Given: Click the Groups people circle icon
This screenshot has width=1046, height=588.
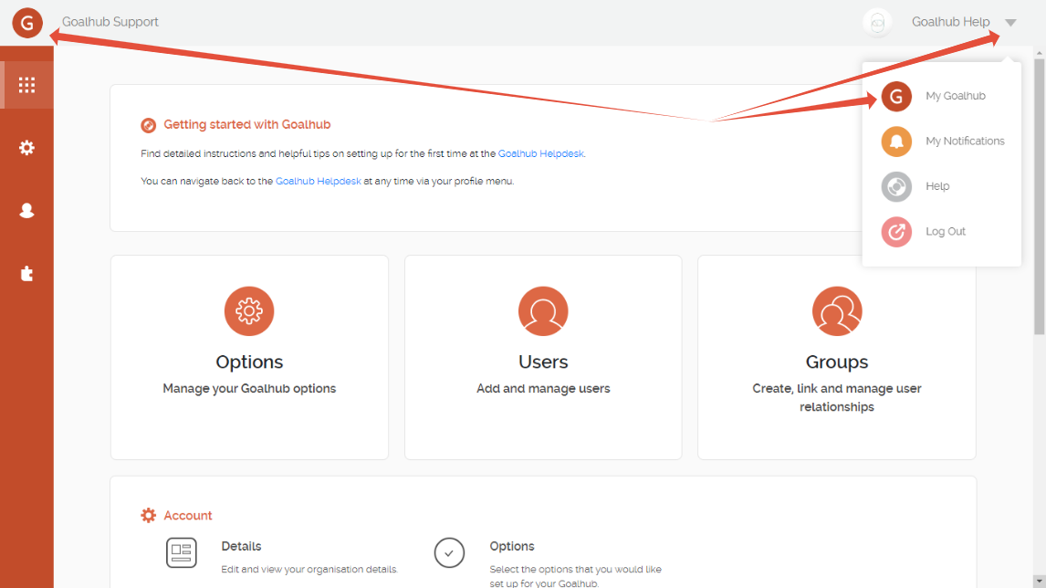Looking at the screenshot, I should point(837,311).
